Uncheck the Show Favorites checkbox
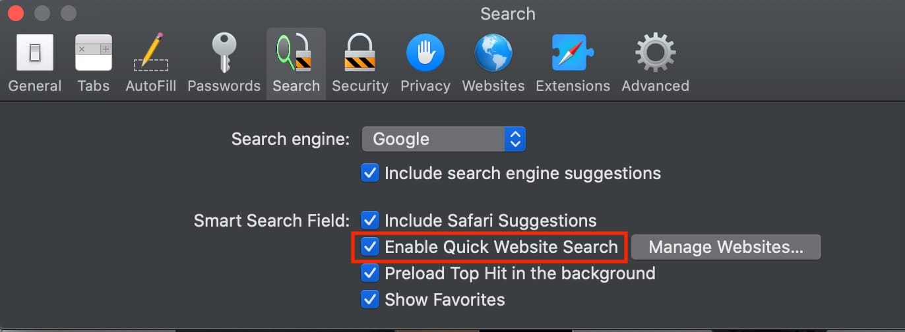This screenshot has width=905, height=332. click(370, 300)
